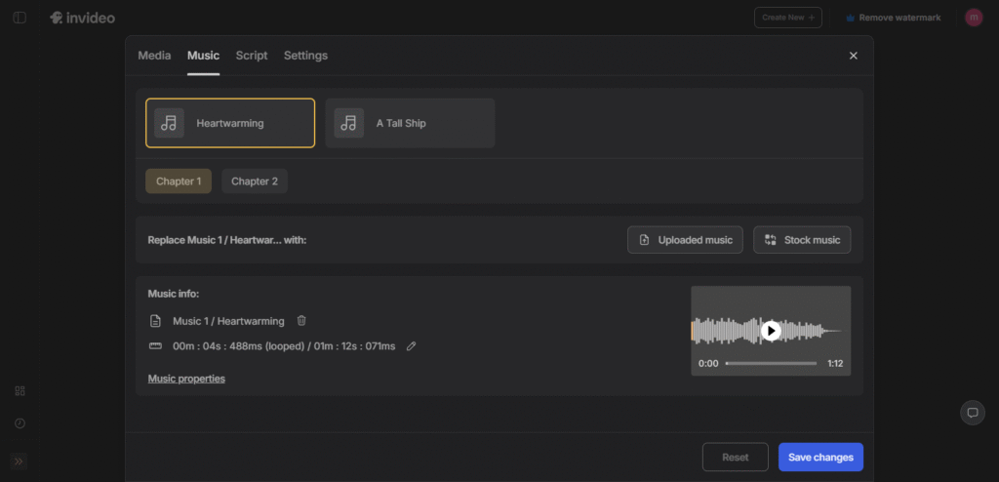Select the Chapter 1 chip
Viewport: 999px width, 482px height.
[179, 181]
